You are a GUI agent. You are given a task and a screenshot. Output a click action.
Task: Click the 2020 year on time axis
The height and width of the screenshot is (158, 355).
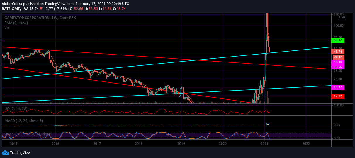(223, 144)
